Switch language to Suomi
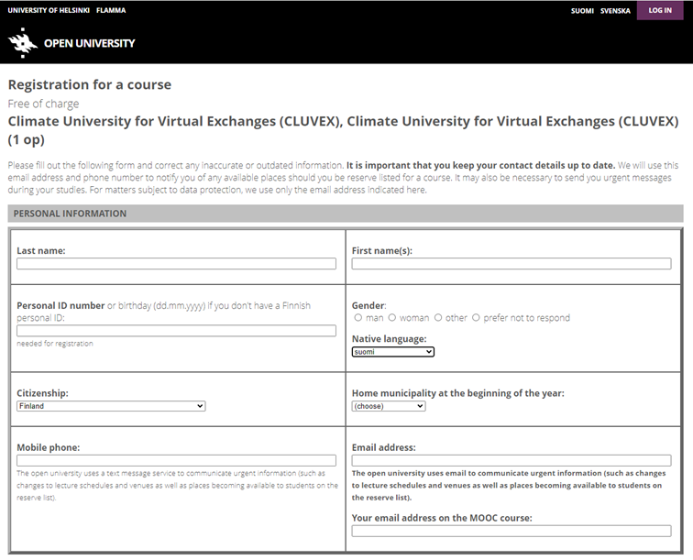Viewport: 693px width, 560px height. click(582, 11)
